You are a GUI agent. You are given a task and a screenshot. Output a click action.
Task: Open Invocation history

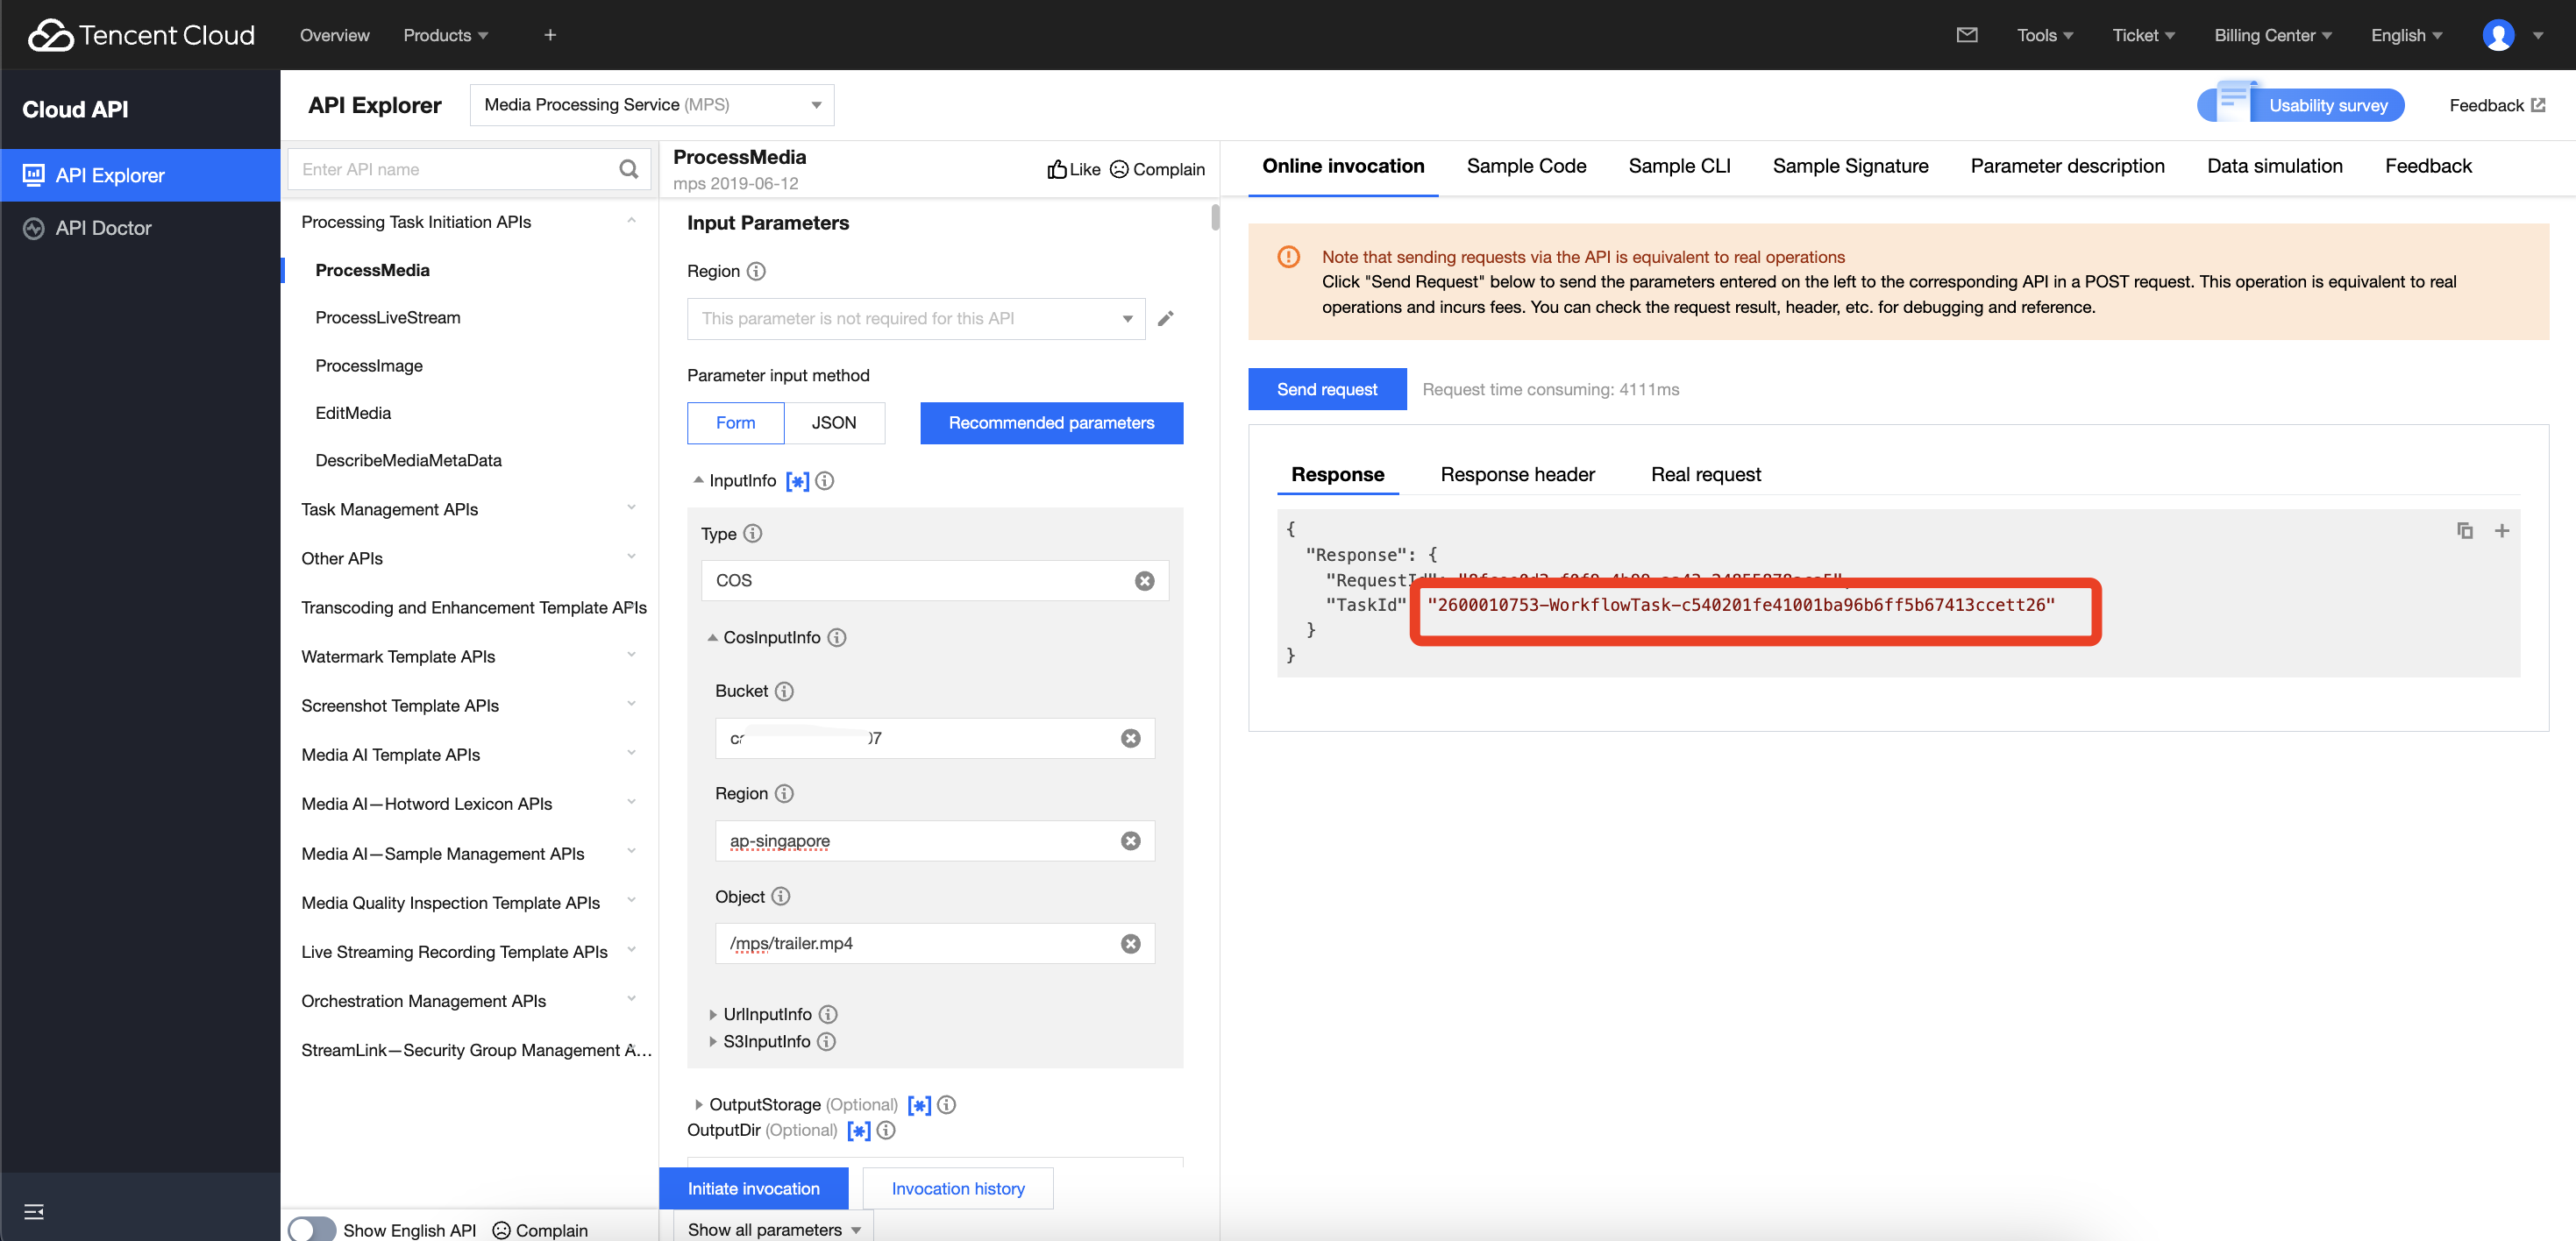[x=957, y=1188]
